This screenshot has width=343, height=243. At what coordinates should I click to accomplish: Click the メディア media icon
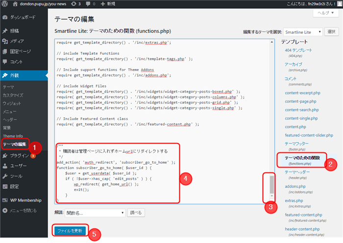pos(5,41)
